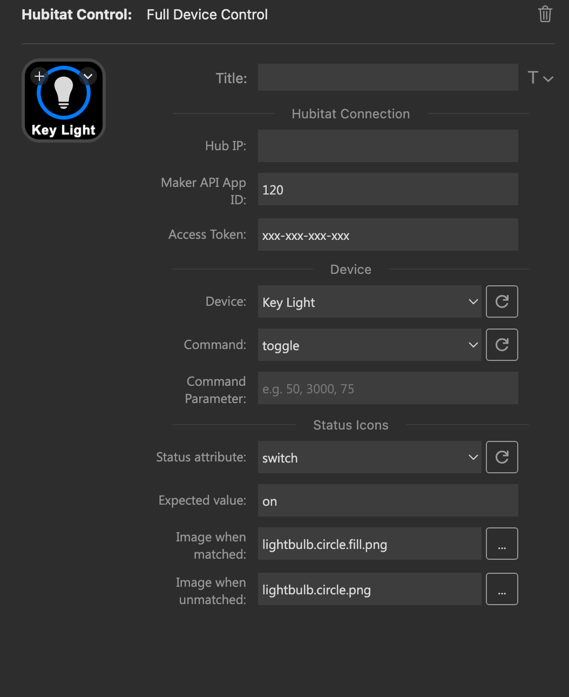The image size is (569, 697).
Task: Open the Device selection dropdown
Action: (369, 301)
